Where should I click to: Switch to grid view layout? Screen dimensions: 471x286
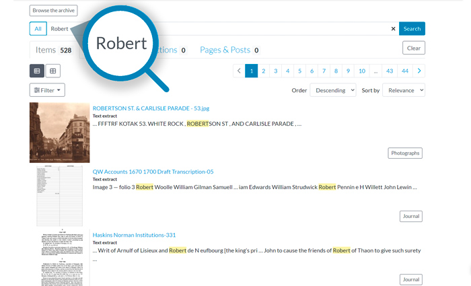pos(52,71)
